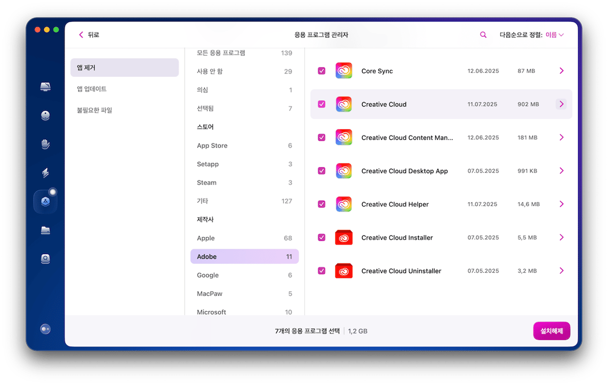This screenshot has height=385, width=608.
Task: Click the 1,2 GB total size text
Action: (x=357, y=331)
